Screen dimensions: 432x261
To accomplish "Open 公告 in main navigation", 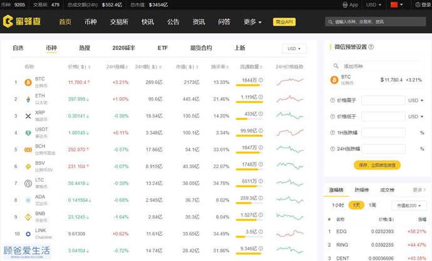I will (173, 22).
